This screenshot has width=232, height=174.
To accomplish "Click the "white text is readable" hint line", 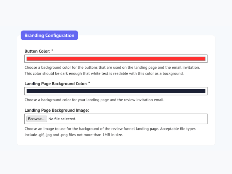I will [104, 73].
